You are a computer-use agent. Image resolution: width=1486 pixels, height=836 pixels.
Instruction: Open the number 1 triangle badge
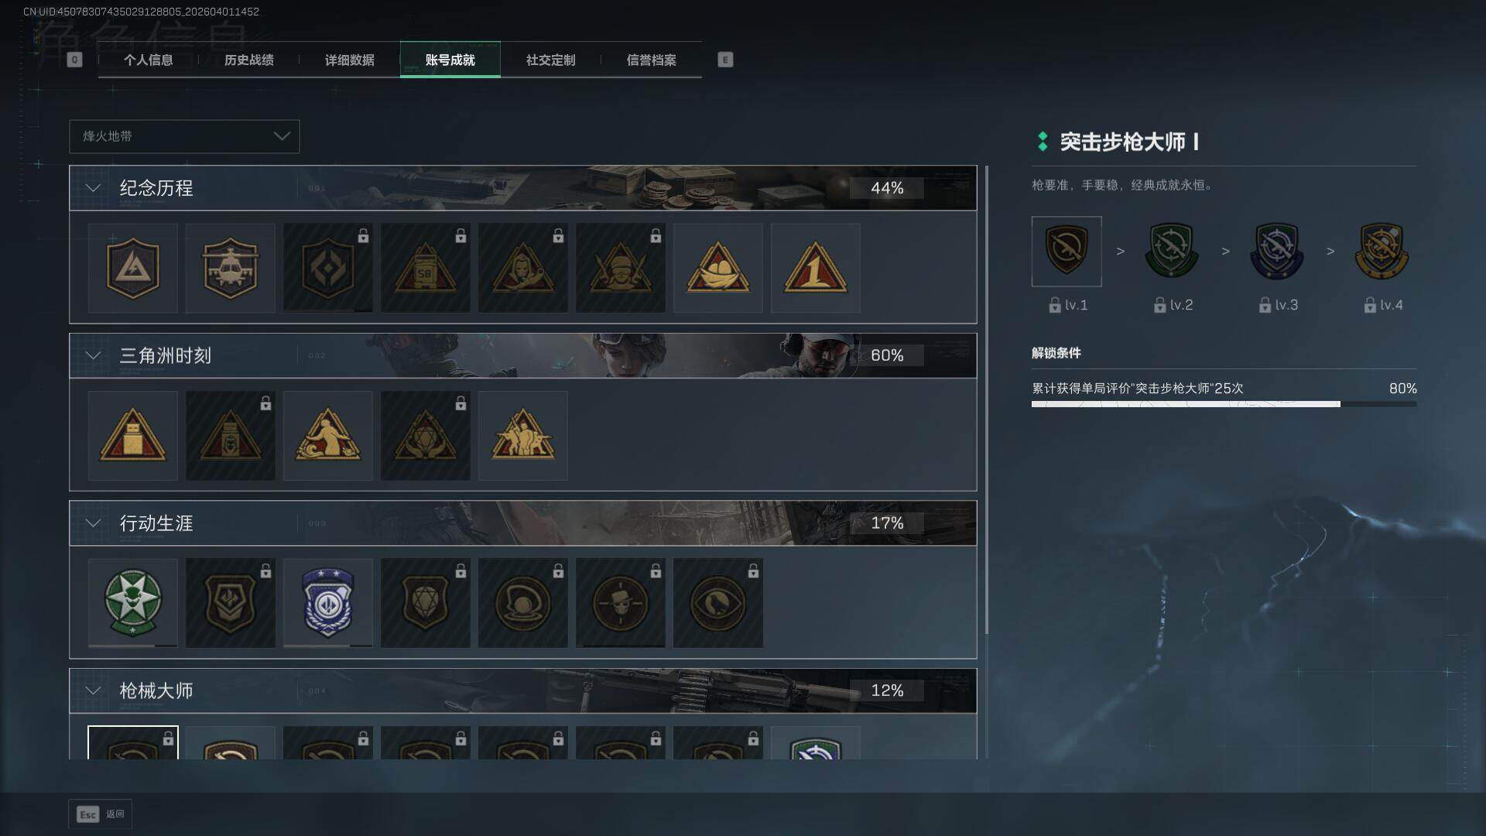click(x=815, y=268)
